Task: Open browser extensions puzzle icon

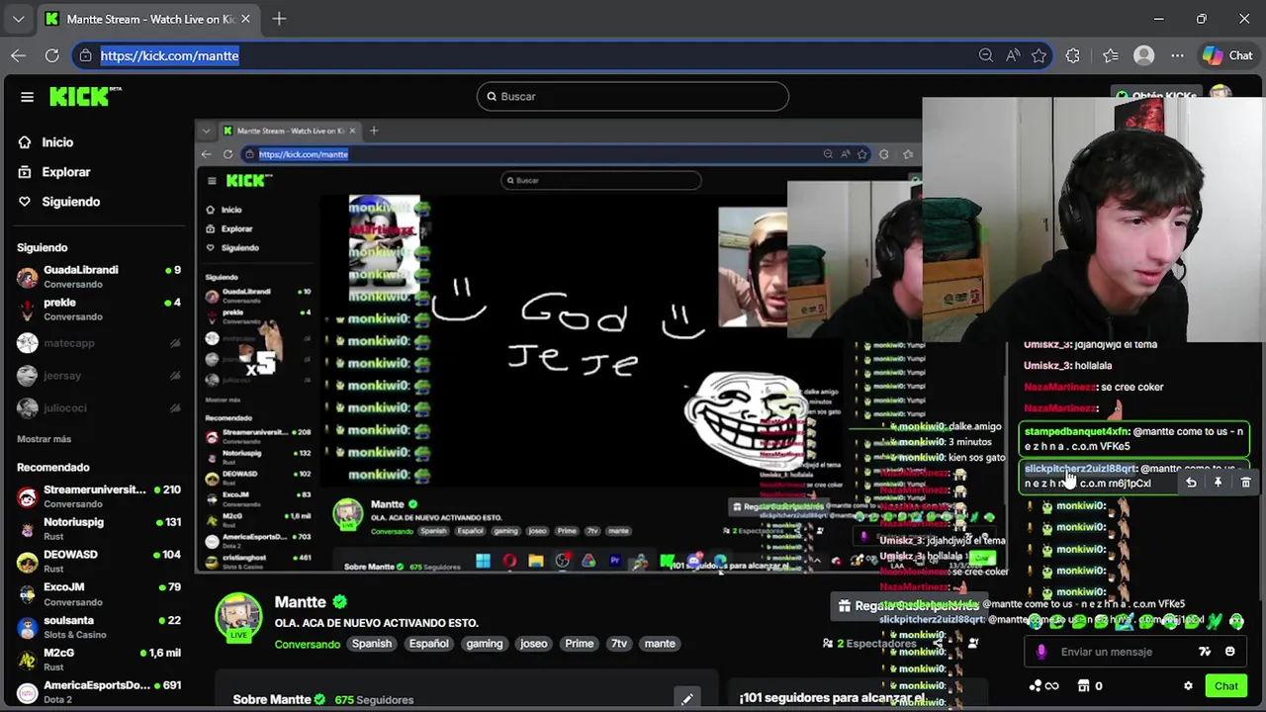Action: (1073, 55)
